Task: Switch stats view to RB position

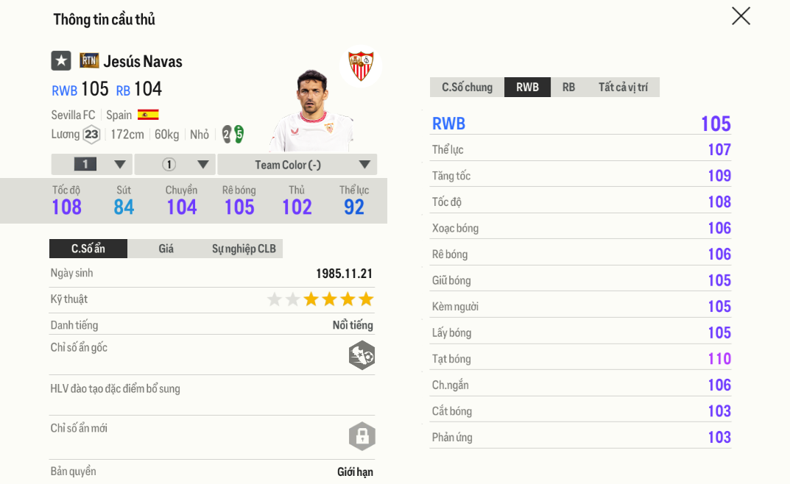Action: pyautogui.click(x=568, y=88)
